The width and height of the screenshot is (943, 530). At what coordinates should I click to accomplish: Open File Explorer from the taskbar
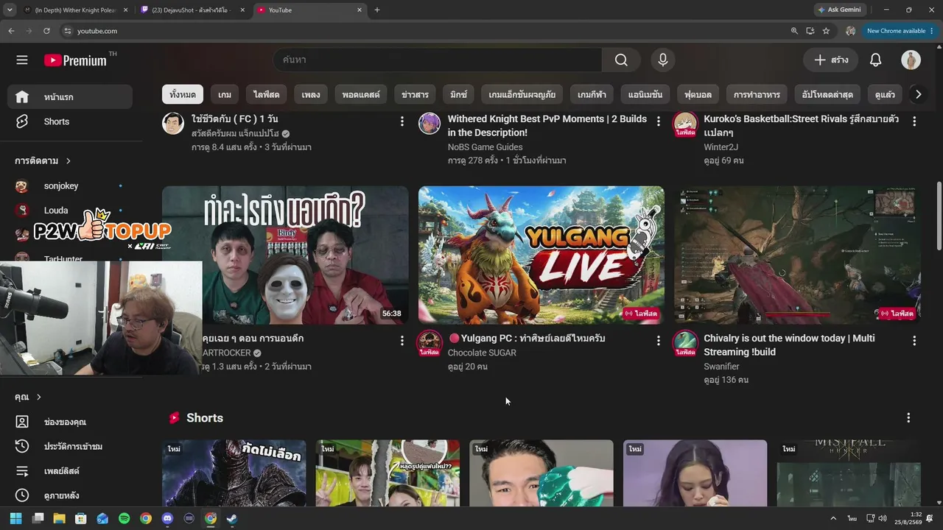[59, 518]
